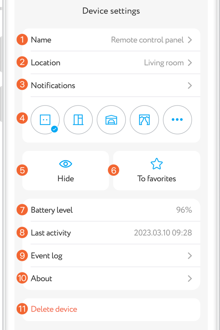Open more icons via three dots
The width and height of the screenshot is (220, 330).
coord(177,120)
